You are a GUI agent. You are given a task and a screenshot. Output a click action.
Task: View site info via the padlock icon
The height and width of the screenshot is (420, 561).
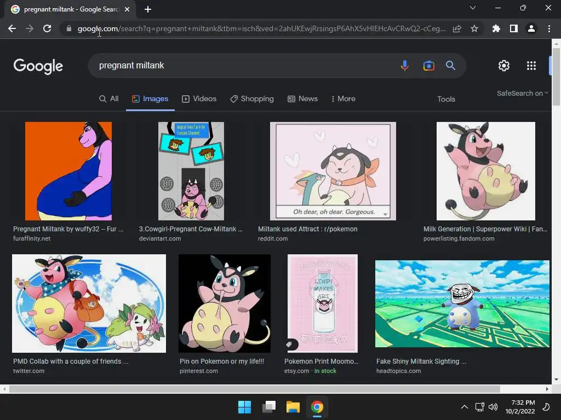tap(69, 28)
